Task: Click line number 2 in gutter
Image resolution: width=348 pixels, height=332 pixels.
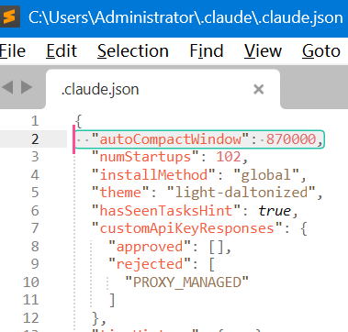Action: click(x=35, y=139)
